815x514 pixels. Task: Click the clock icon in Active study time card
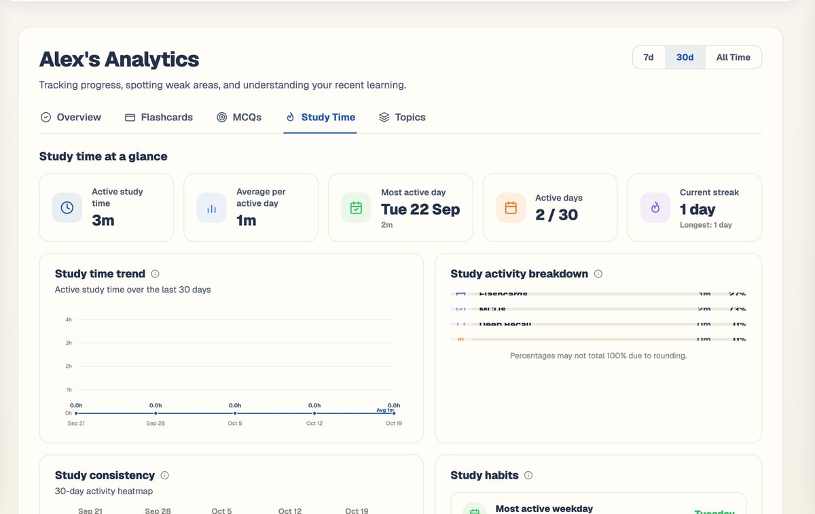pos(67,208)
